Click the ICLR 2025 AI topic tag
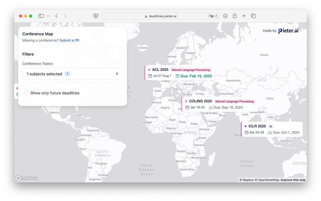 tap(271, 126)
